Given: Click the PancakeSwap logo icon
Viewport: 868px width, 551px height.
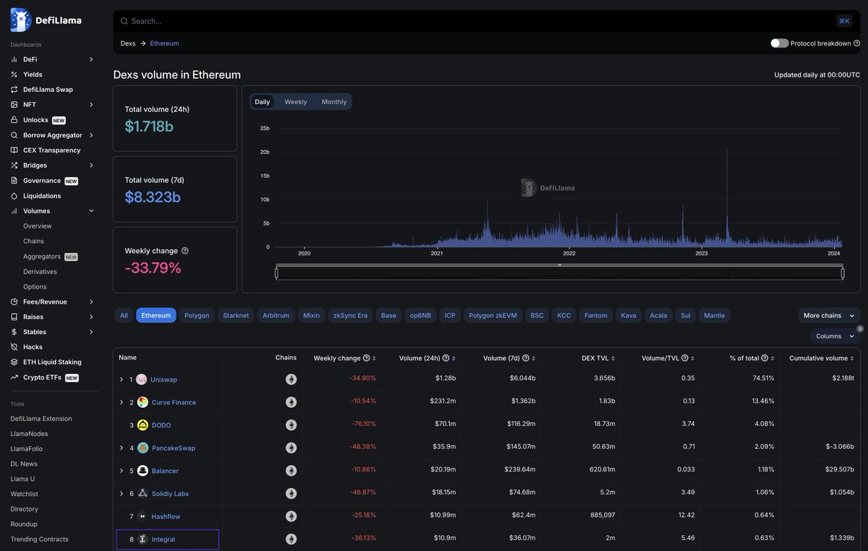Looking at the screenshot, I should [x=142, y=448].
